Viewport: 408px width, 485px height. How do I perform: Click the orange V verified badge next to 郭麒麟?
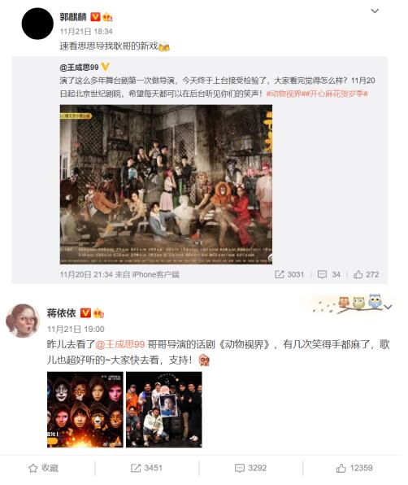95,17
